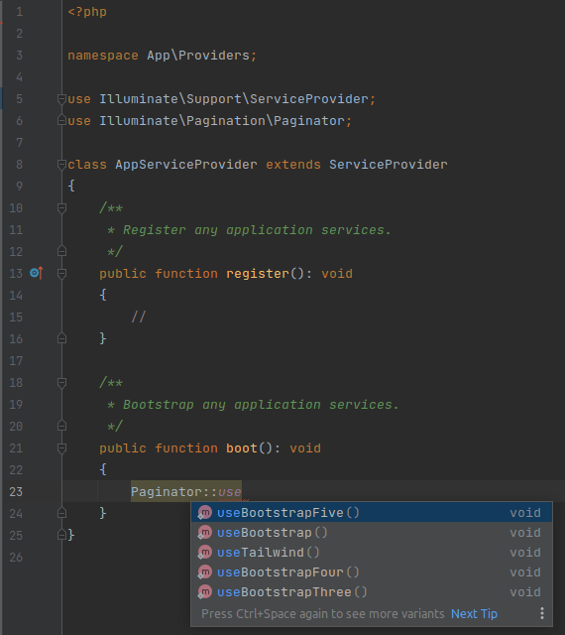Click the method icon beside useBootstrapFour()

pyautogui.click(x=205, y=572)
